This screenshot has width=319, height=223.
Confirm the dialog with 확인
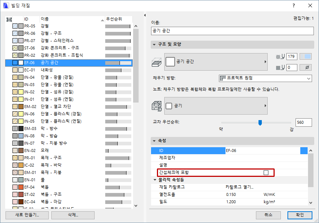[x=299, y=215]
